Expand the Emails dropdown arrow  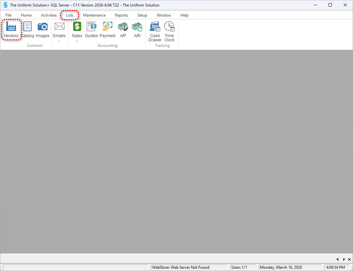(x=59, y=41)
